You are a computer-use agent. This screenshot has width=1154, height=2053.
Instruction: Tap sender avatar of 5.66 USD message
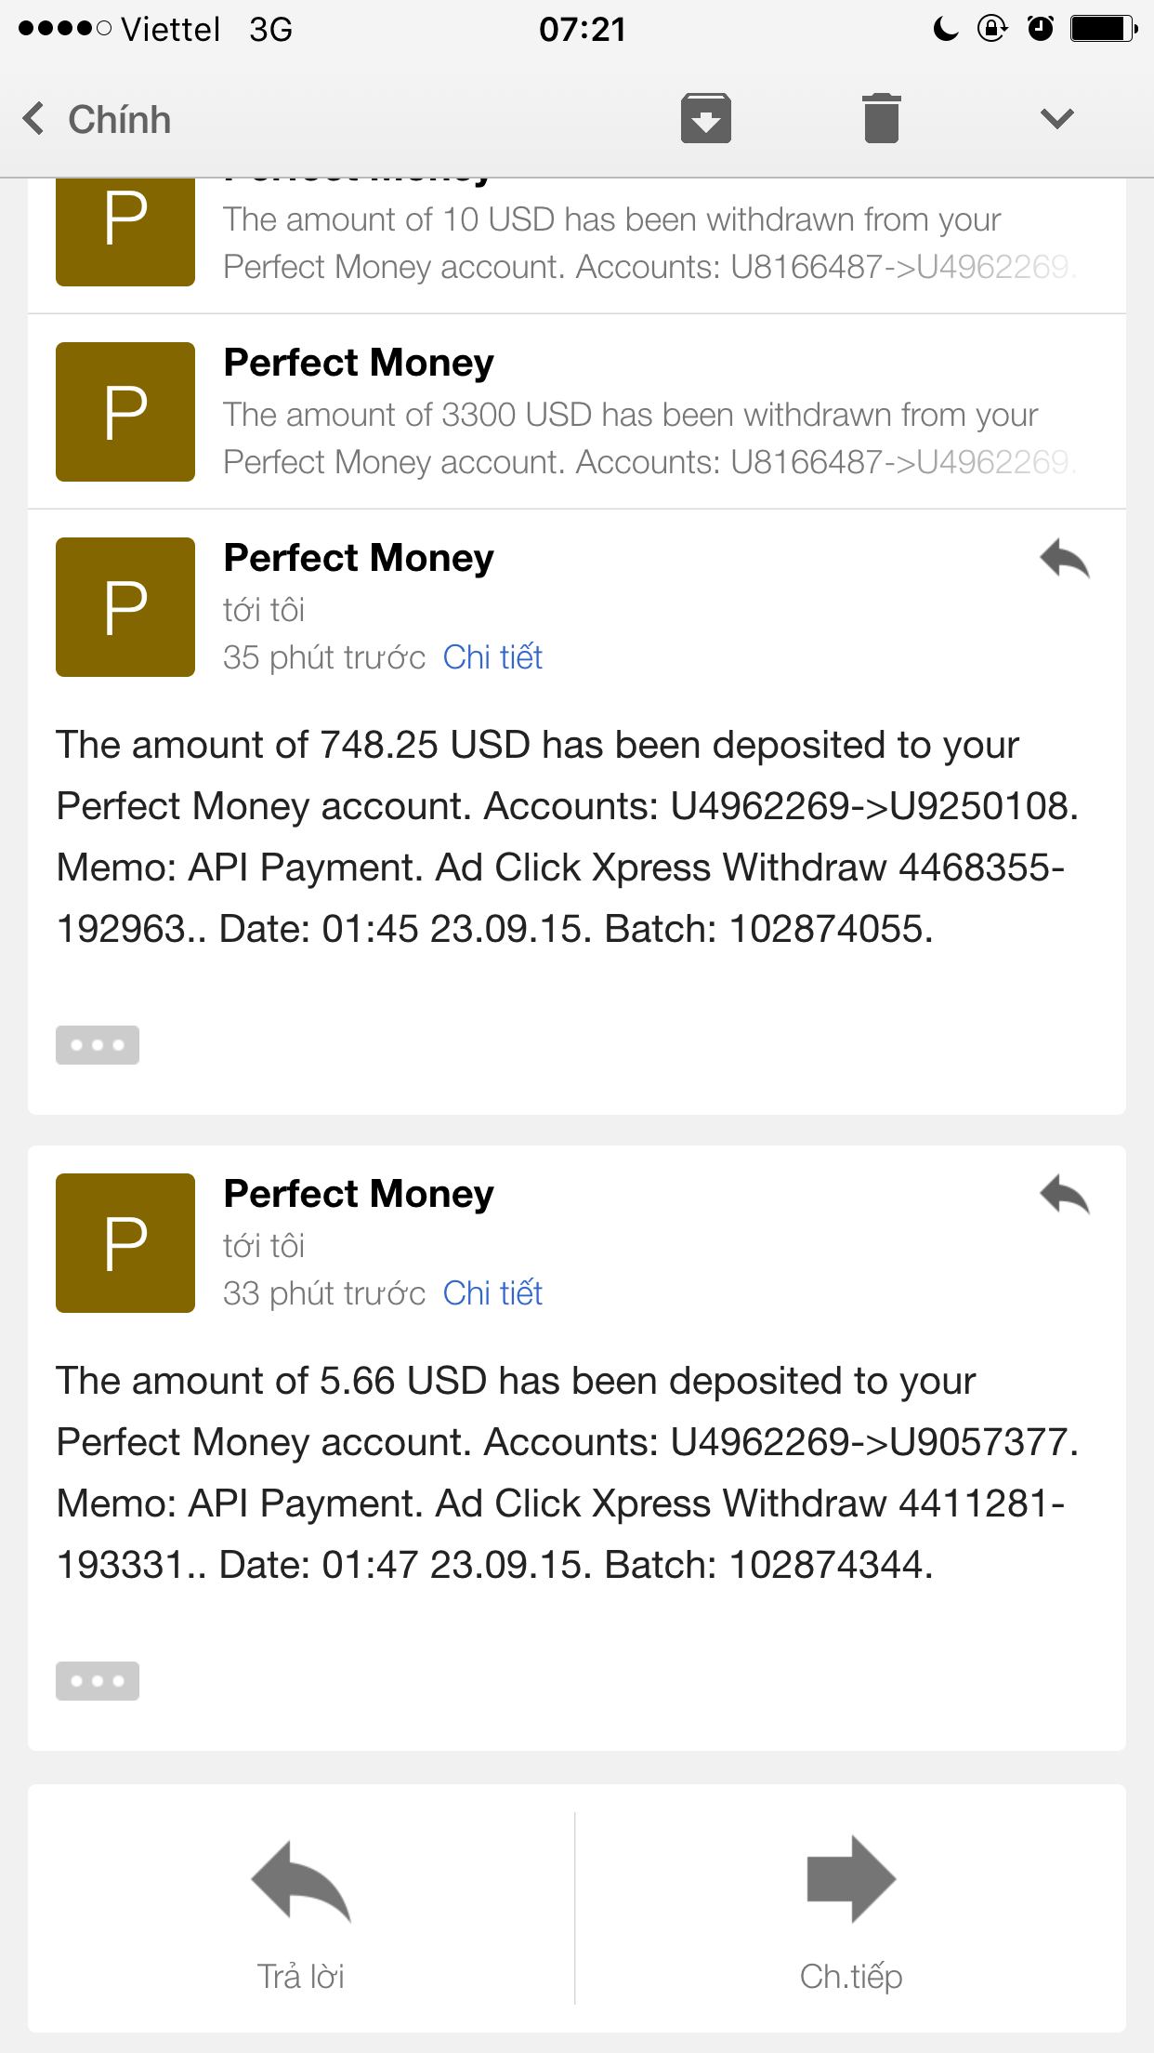pyautogui.click(x=125, y=1243)
